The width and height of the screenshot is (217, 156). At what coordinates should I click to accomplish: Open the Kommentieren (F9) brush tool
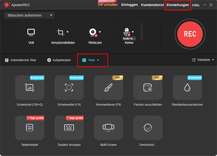coord(109,88)
